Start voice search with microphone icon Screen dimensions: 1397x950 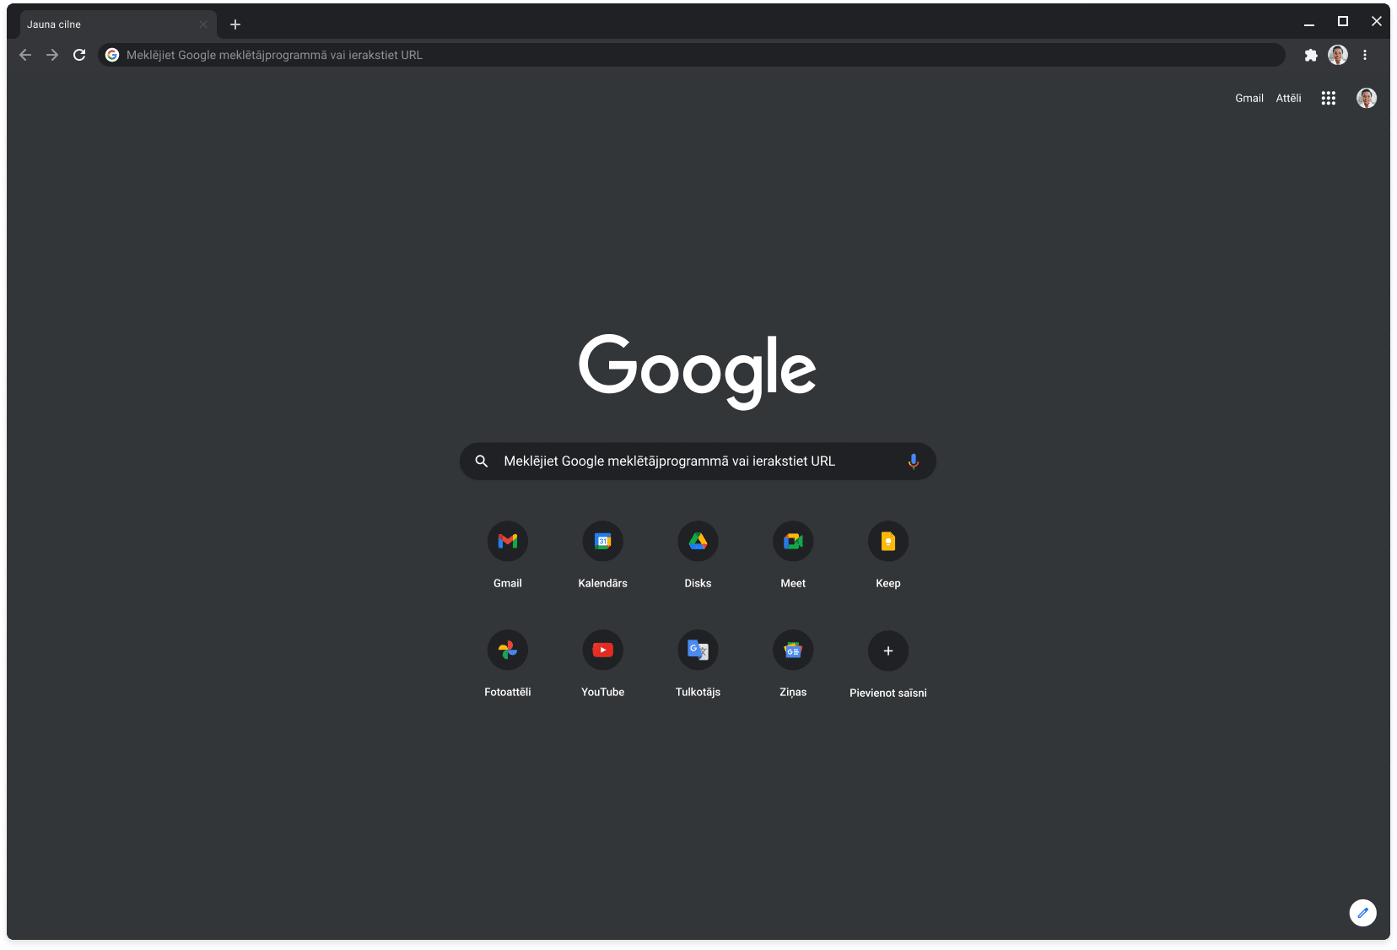pyautogui.click(x=913, y=462)
